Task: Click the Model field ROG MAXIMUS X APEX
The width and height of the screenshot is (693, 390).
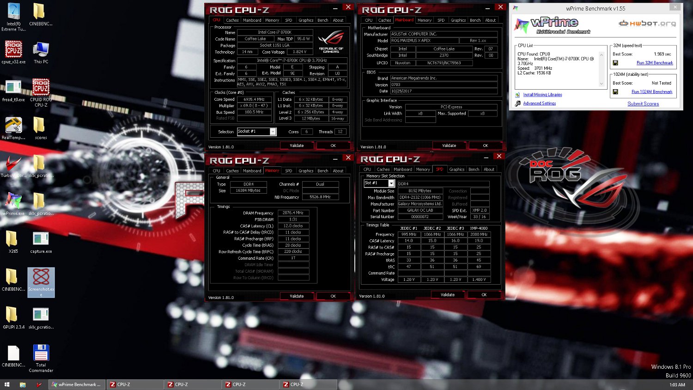Action: [x=425, y=41]
